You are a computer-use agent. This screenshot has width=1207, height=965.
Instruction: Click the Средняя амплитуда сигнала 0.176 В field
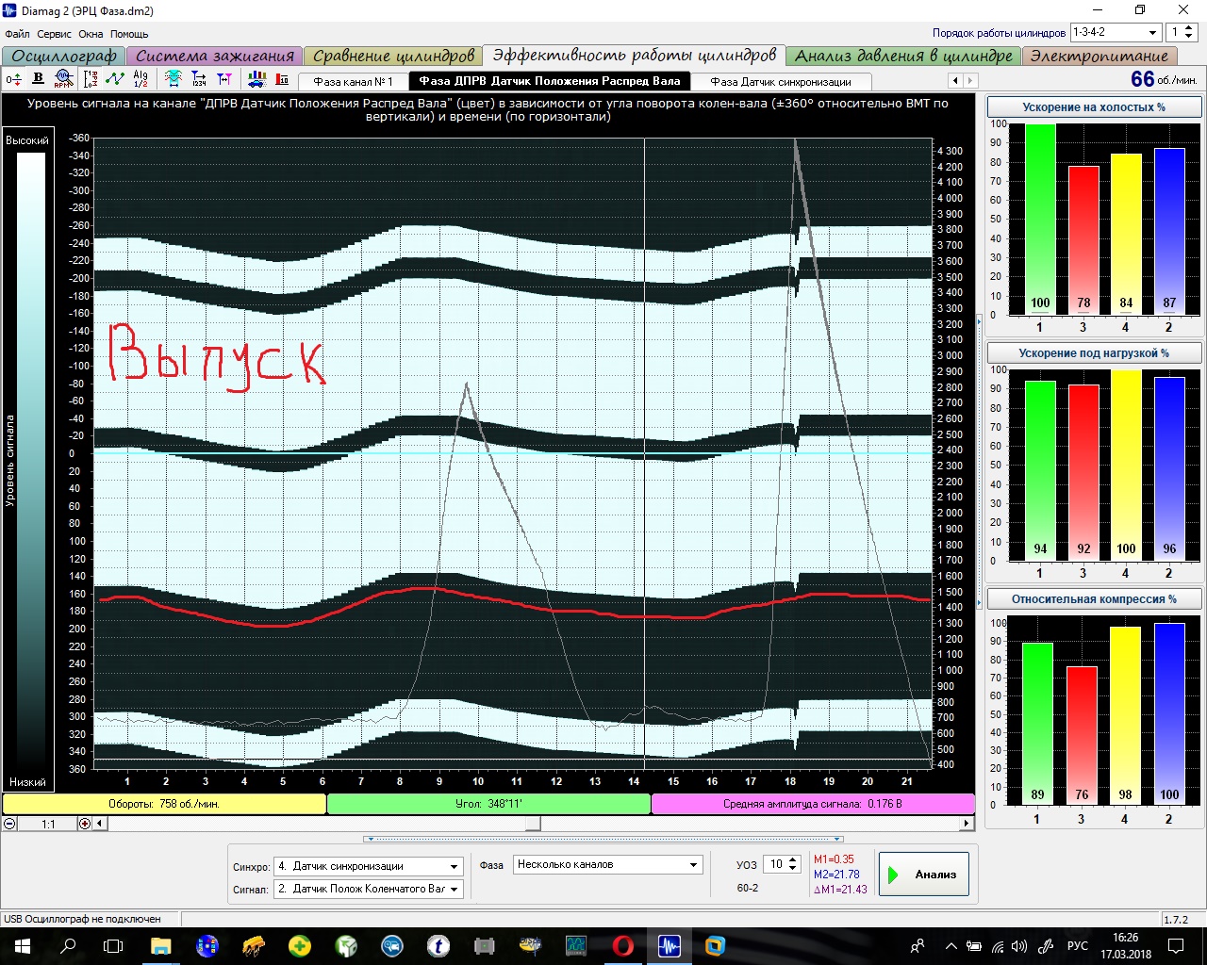click(x=813, y=804)
